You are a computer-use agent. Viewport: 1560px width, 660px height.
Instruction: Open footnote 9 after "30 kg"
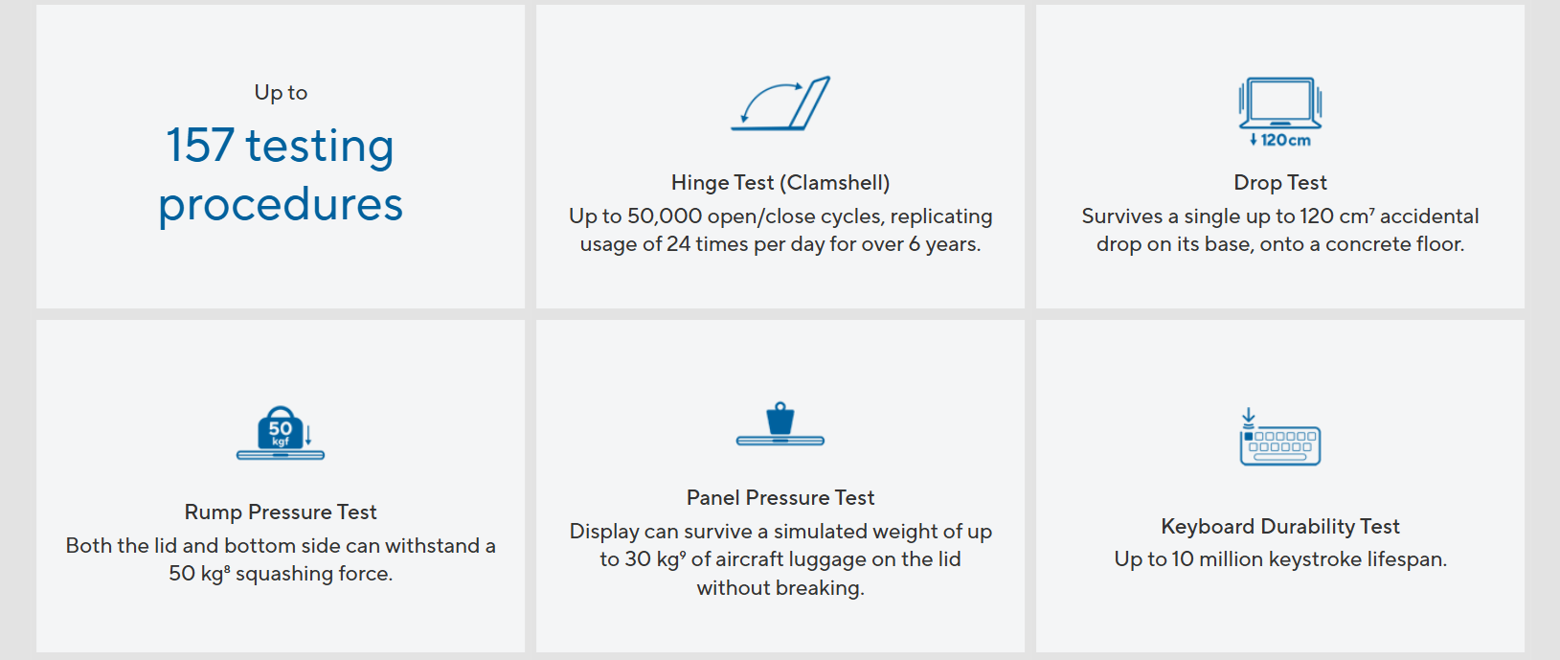(x=683, y=554)
